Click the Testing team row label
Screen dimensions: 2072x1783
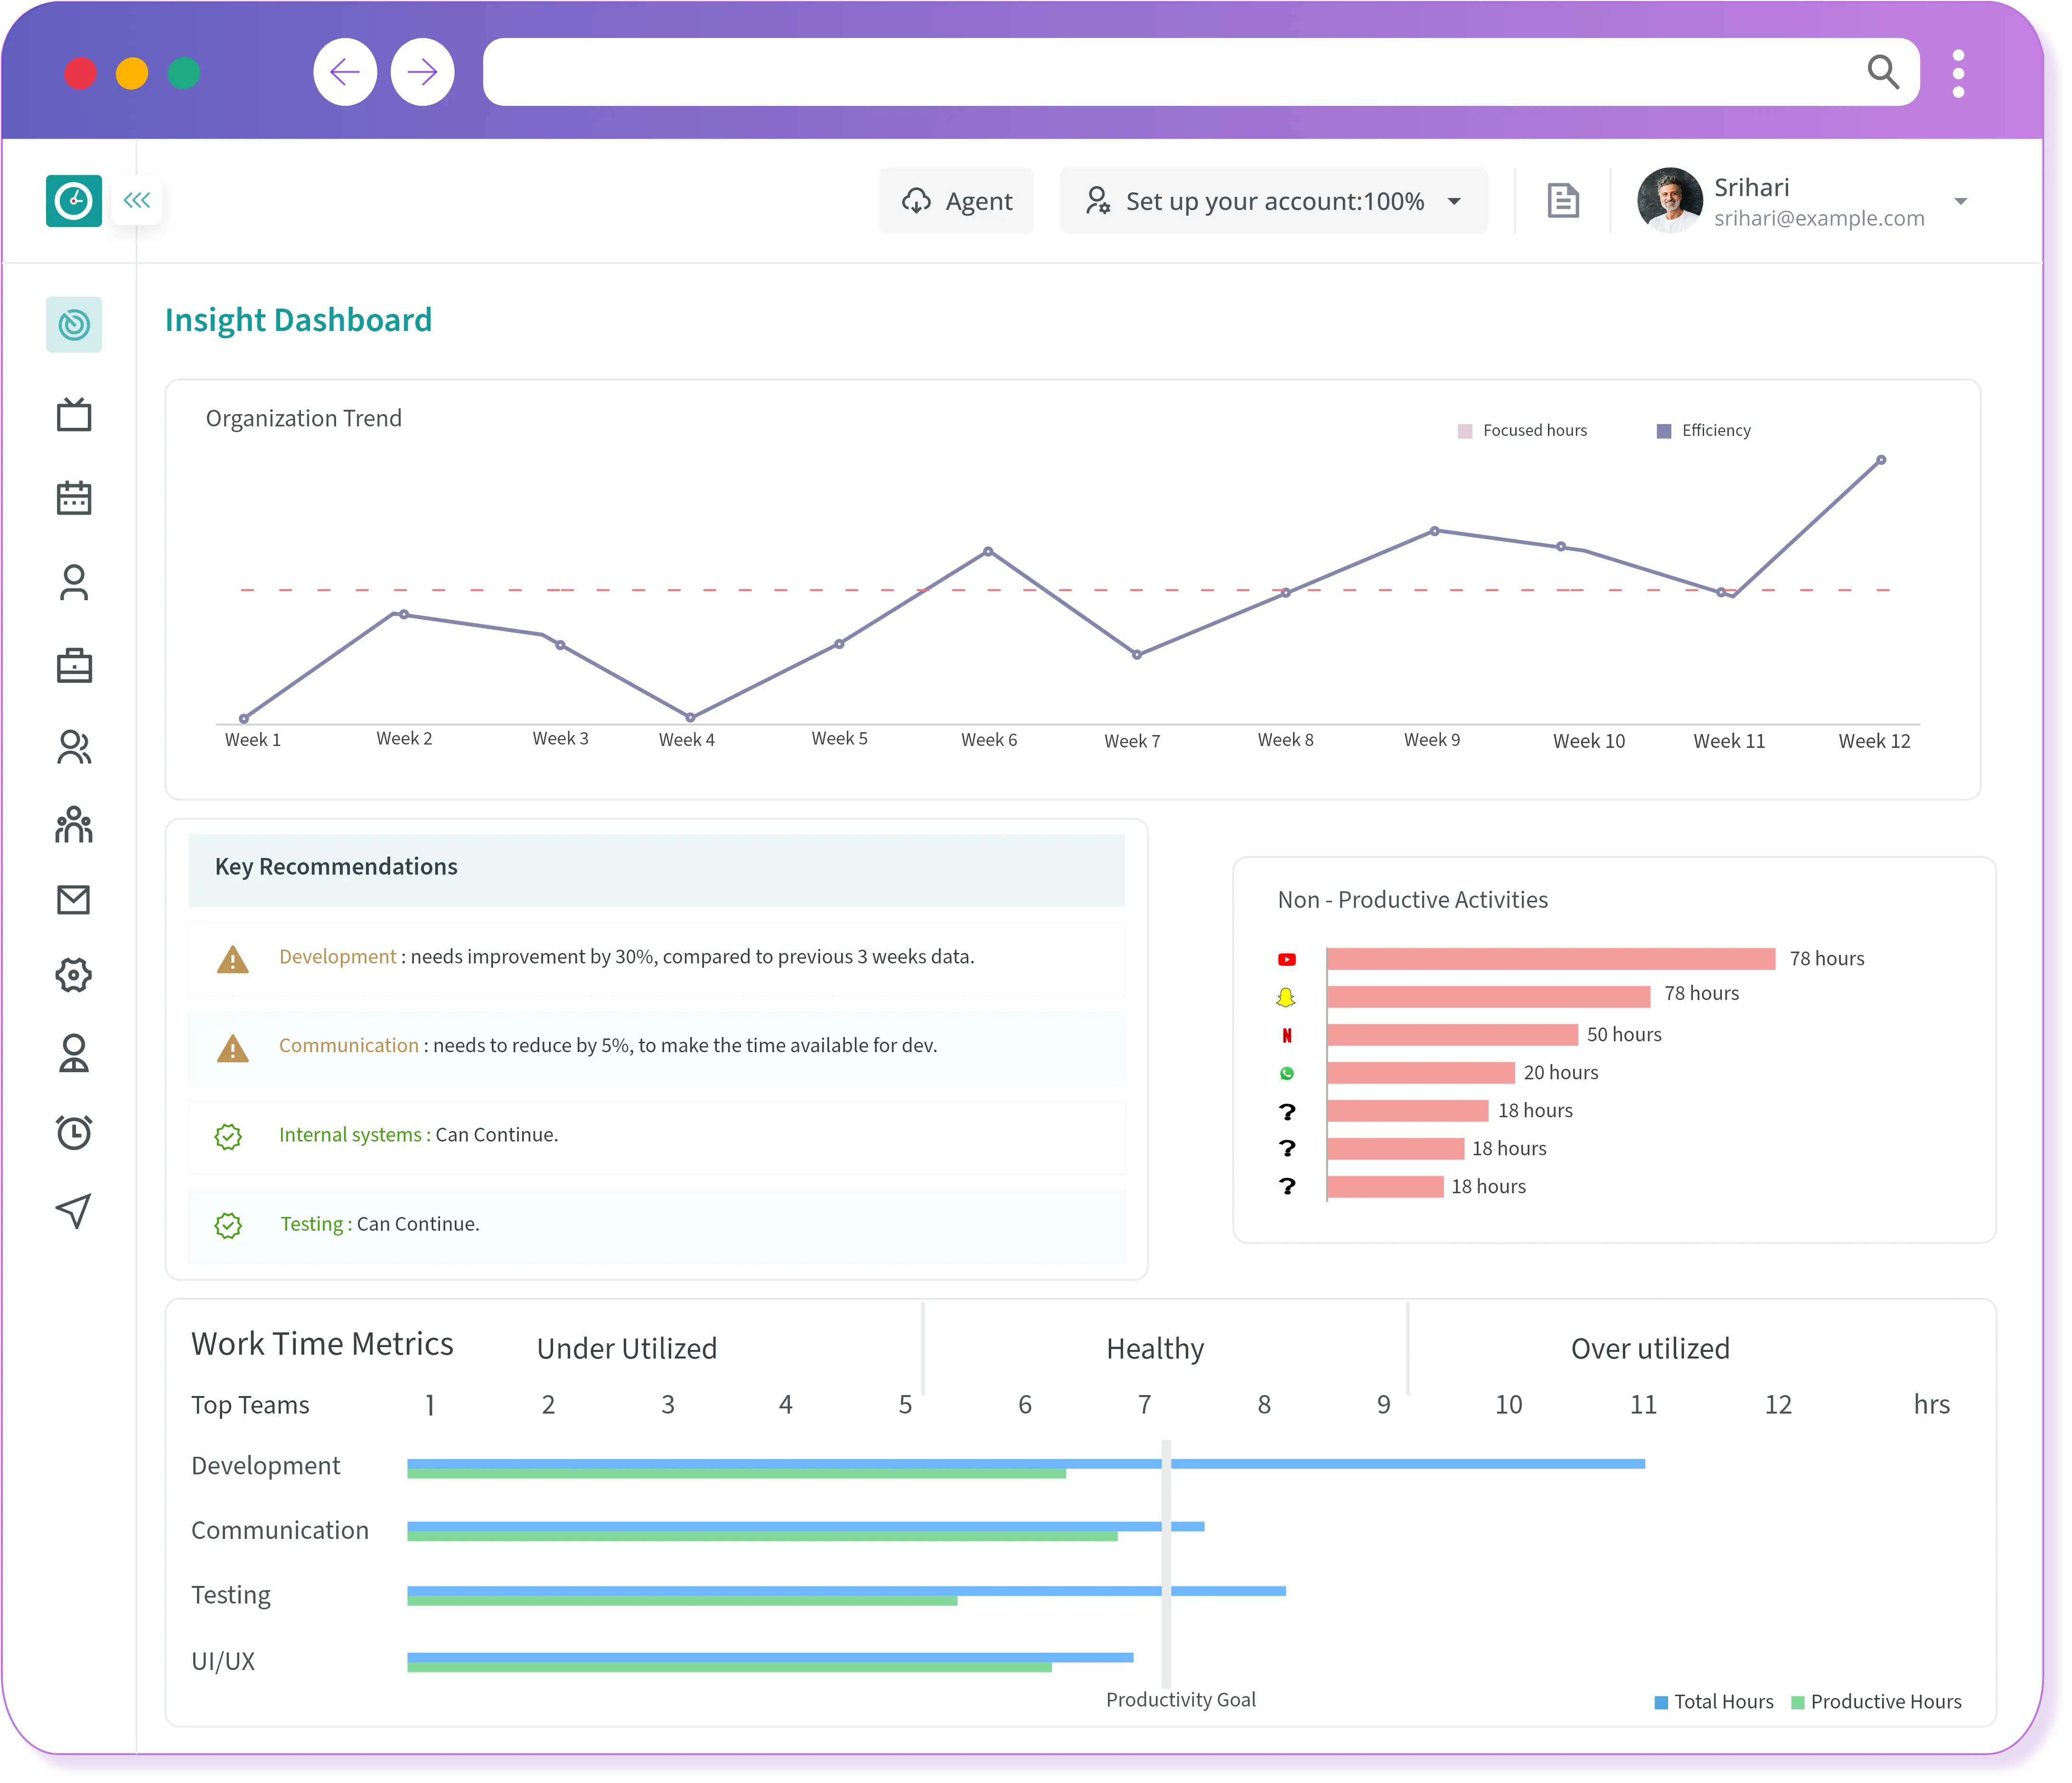click(231, 1595)
